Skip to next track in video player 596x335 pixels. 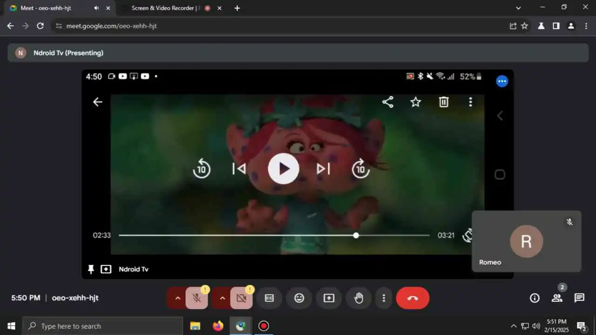[323, 168]
